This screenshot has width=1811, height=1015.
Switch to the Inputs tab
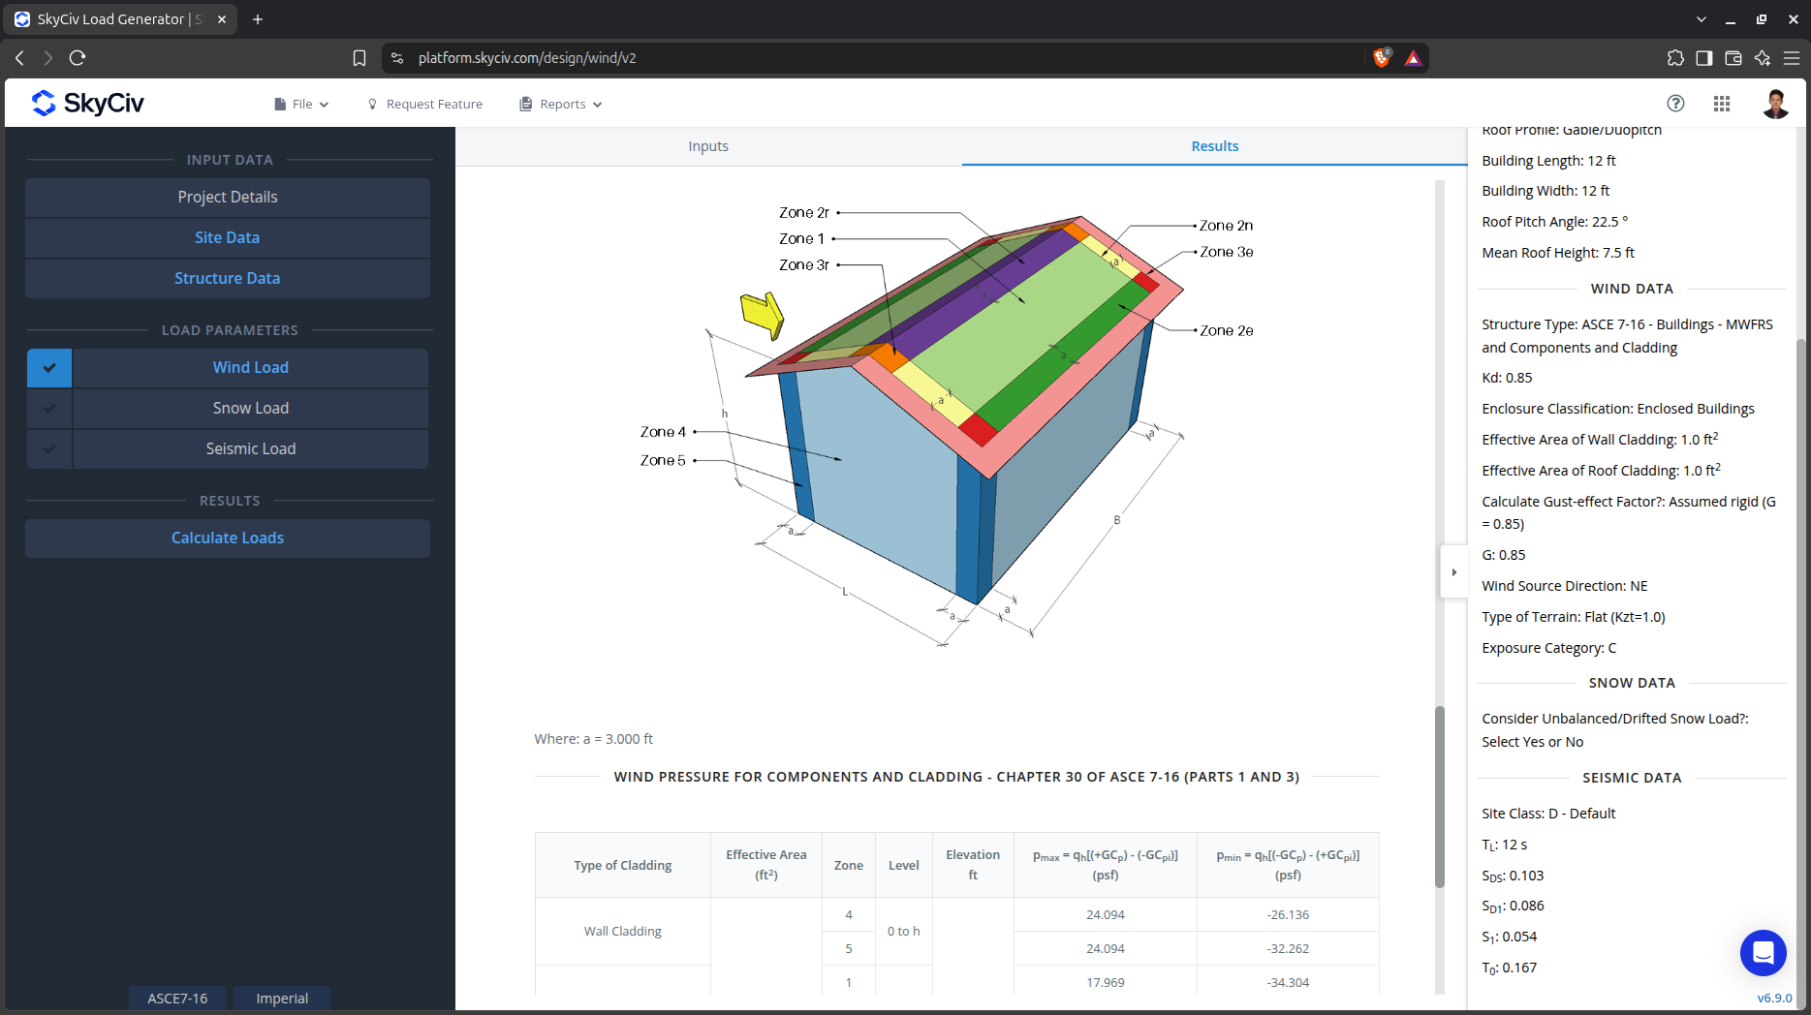point(708,146)
